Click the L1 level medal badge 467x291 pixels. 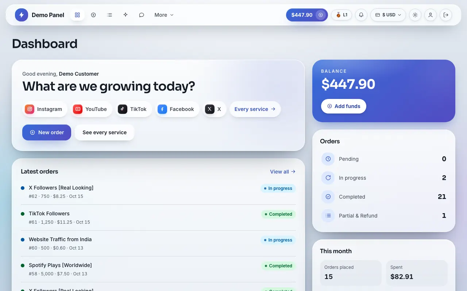[341, 15]
